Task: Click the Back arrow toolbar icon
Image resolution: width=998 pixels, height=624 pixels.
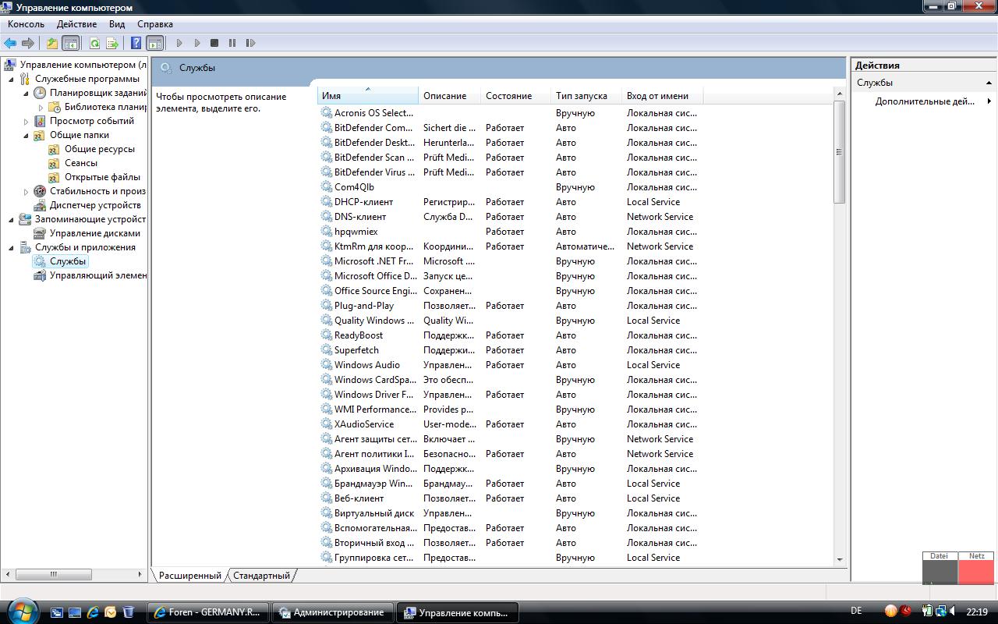Action: click(x=10, y=43)
